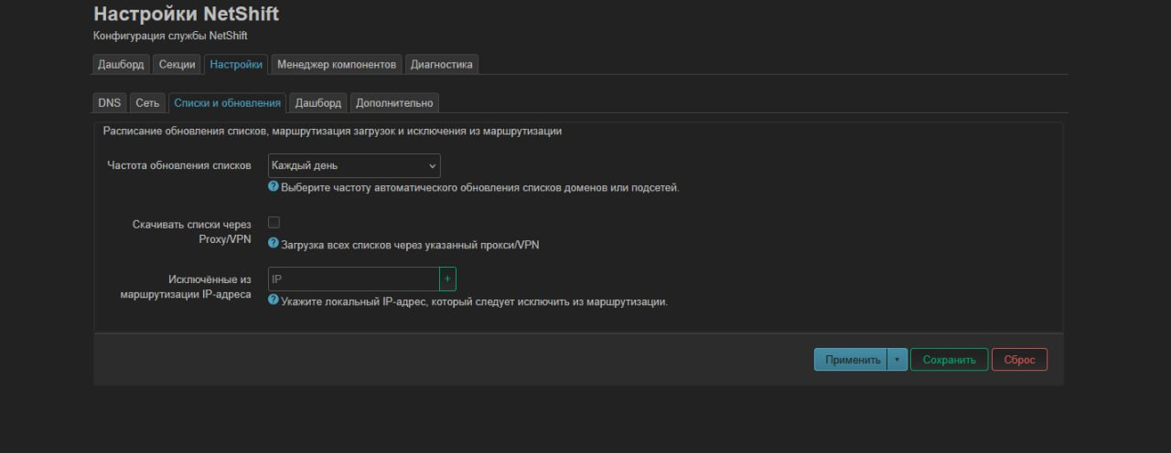Image resolution: width=1171 pixels, height=453 pixels.
Task: Enable Скачивать списки через Proxy/VPN checkbox
Action: coord(274,222)
